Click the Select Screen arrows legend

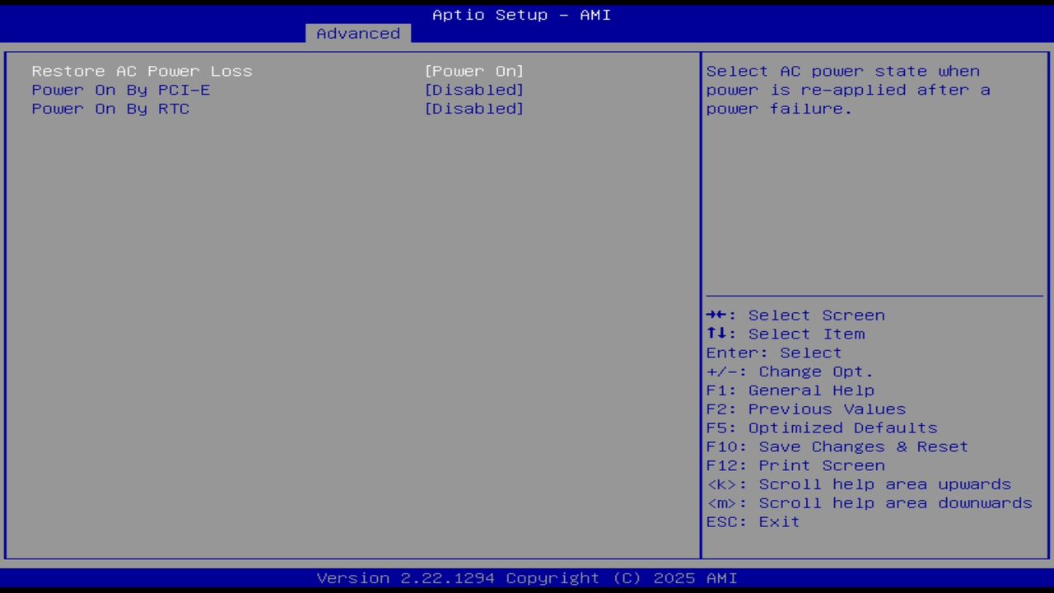click(795, 315)
